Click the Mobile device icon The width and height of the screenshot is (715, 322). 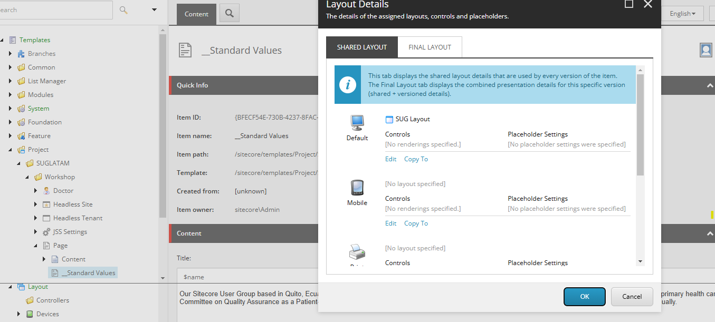(357, 188)
